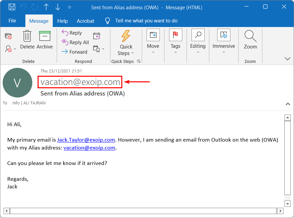Screen dimensions: 294x218
Task: Click the vertical scrollbar down arrow
Action: click(x=287, y=204)
